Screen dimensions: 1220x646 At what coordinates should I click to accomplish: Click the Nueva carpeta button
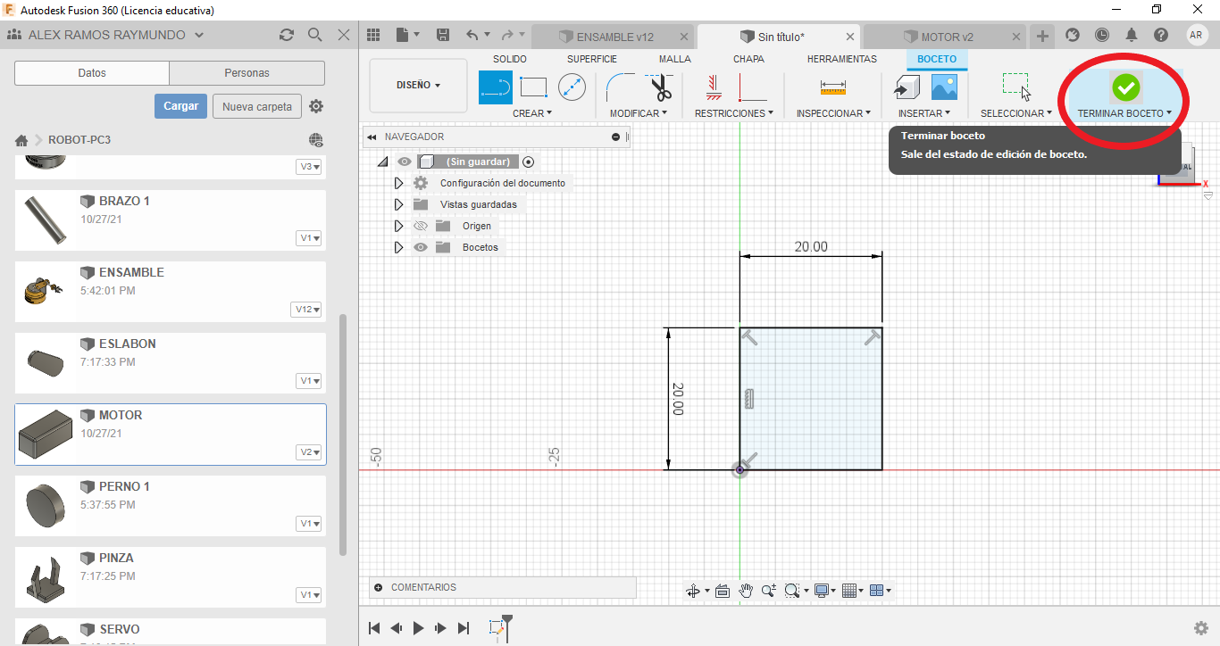(x=256, y=106)
